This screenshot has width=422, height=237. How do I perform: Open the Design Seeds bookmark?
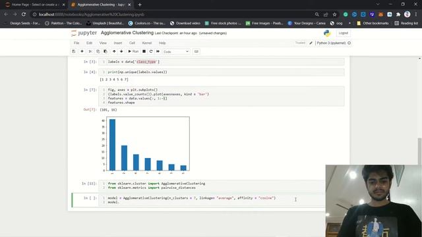pyautogui.click(x=22, y=24)
